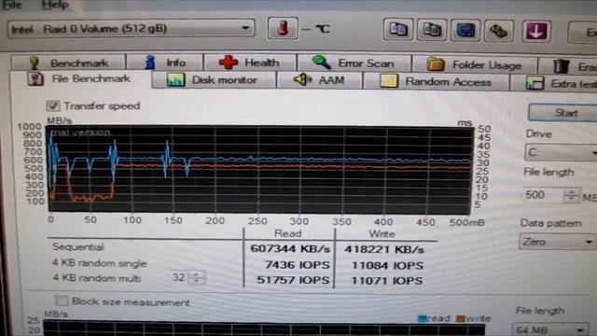Click the 4 KB random multi stepper arrows
The image size is (597, 336).
click(x=197, y=277)
